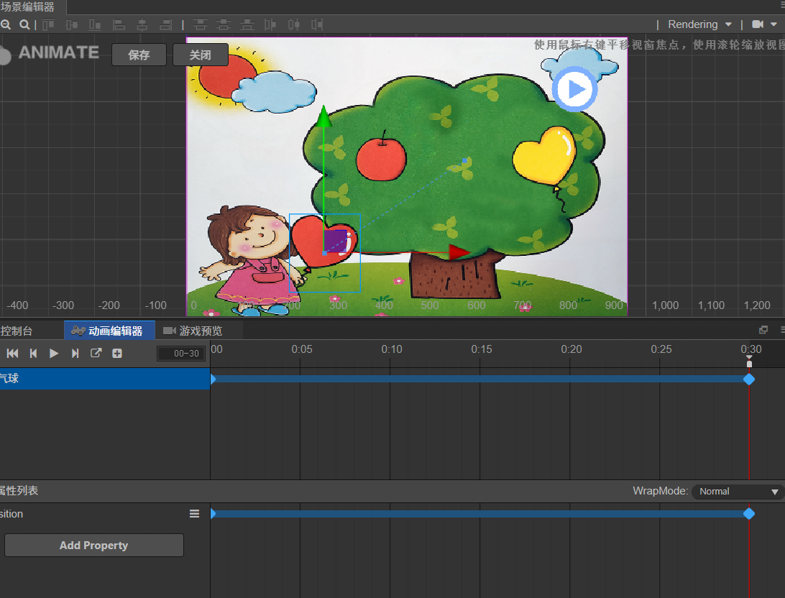This screenshot has height=598, width=785.
Task: Switch to the 控制台 tab
Action: click(x=16, y=331)
